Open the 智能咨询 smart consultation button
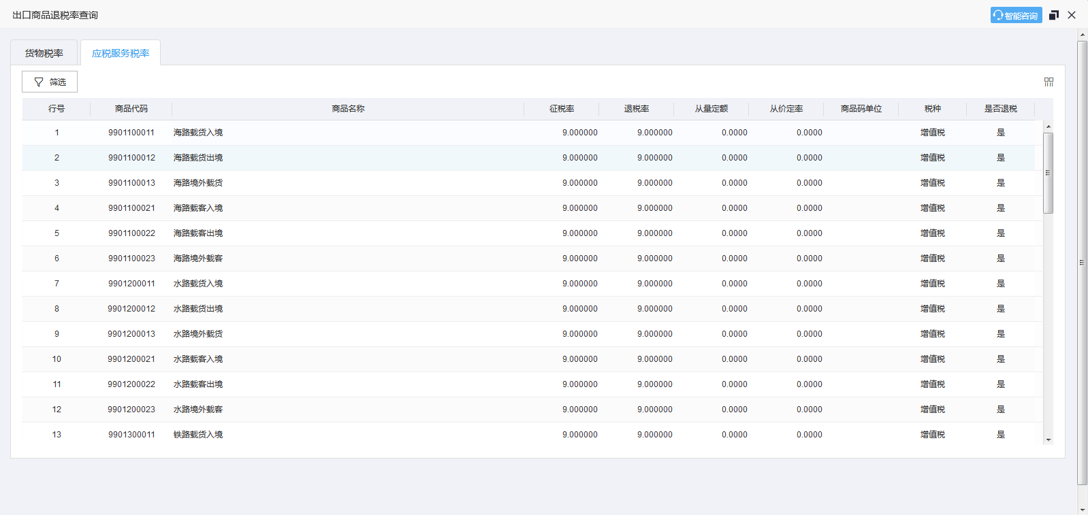 pyautogui.click(x=1015, y=16)
